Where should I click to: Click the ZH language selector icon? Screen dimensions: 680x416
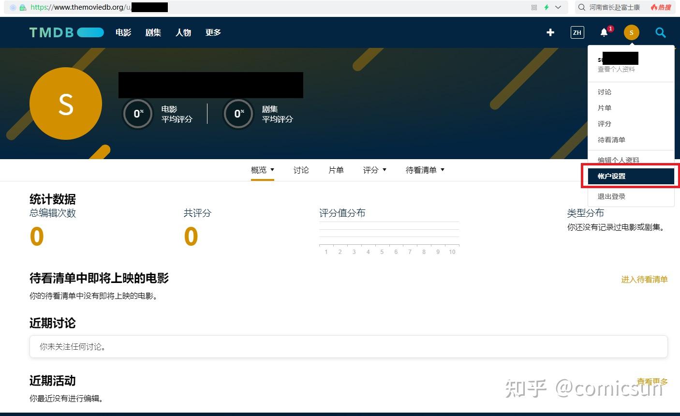click(577, 32)
